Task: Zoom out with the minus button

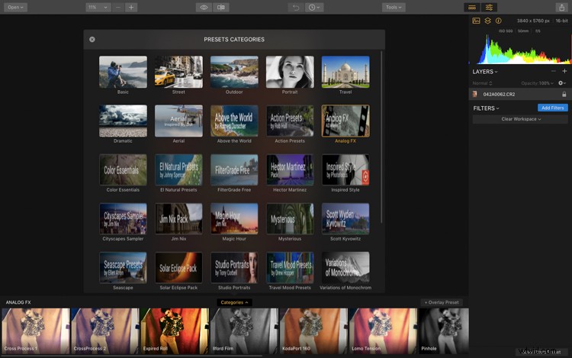Action: [117, 8]
